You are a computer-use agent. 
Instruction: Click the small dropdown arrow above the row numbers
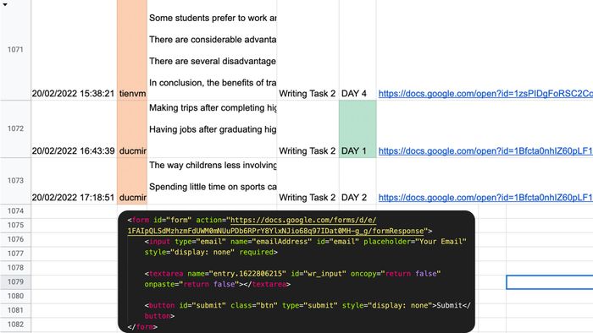tap(5, 4)
